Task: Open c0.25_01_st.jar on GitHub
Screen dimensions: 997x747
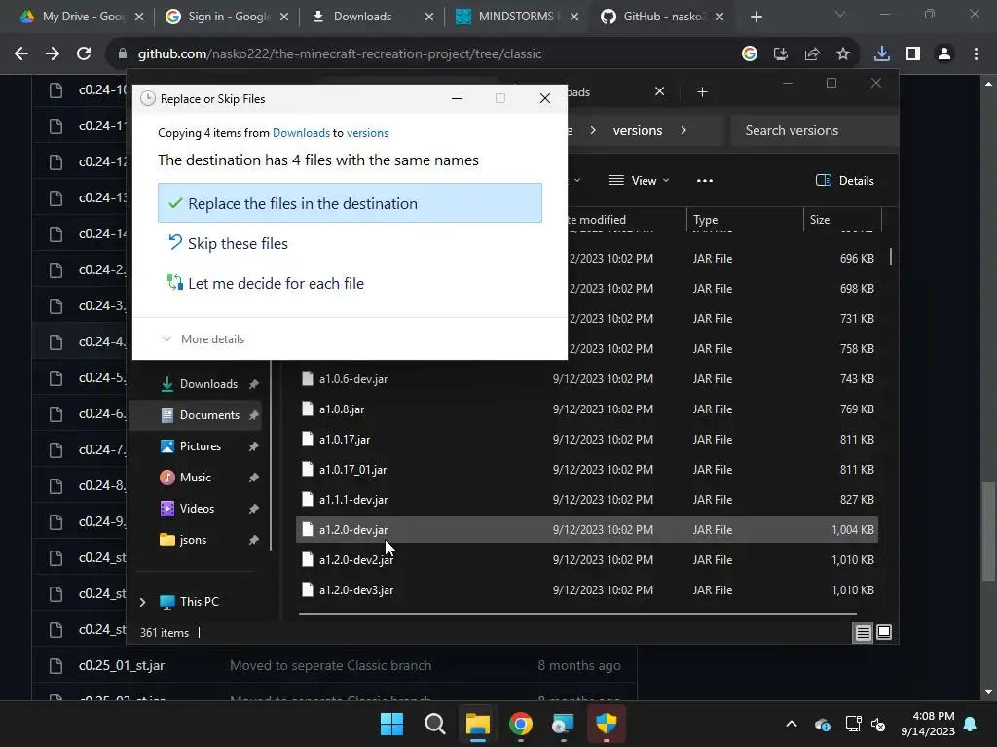Action: pyautogui.click(x=121, y=665)
